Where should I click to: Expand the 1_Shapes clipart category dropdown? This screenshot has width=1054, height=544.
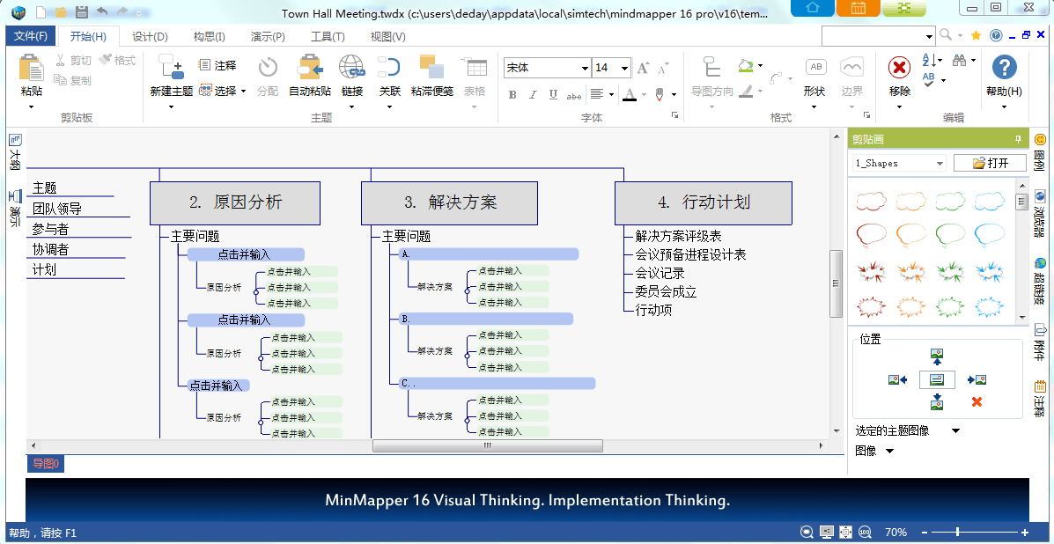pos(940,164)
